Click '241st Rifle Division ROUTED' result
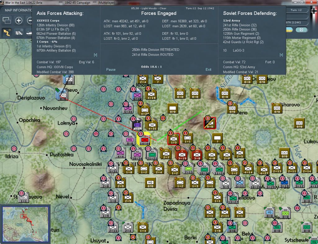The height and width of the screenshot is (244, 318). pos(152,55)
